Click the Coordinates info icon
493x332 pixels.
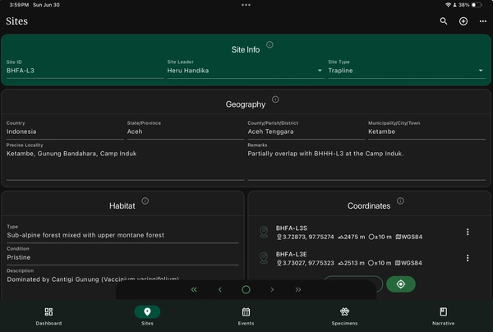400,201
